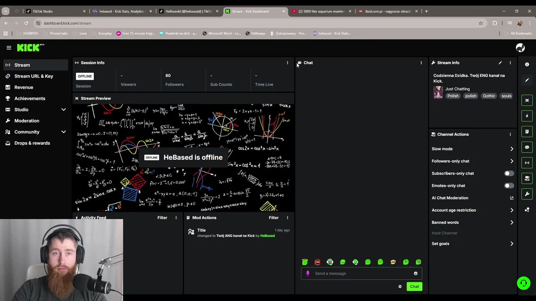Screen dimensions: 536x301
Task: Open the Mod Actions Filter
Action: (273, 217)
